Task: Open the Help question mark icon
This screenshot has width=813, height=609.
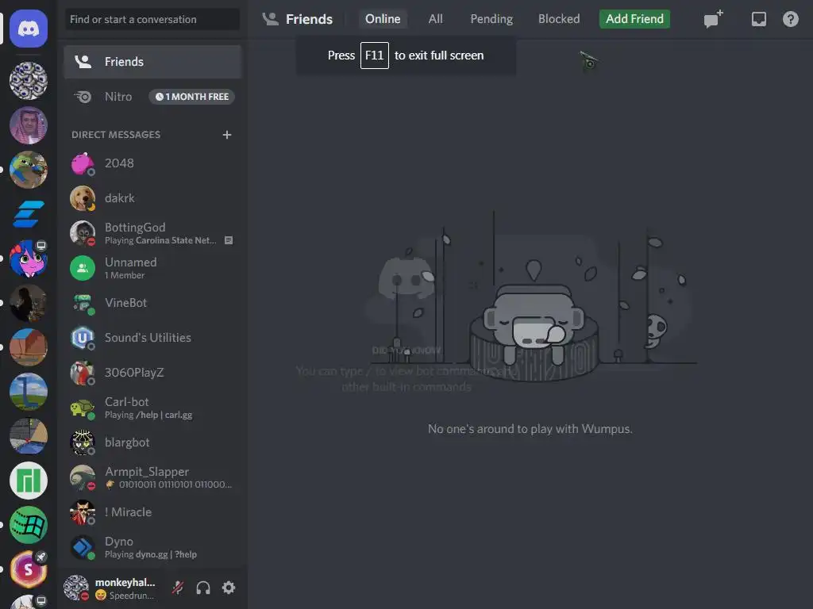Action: click(x=790, y=19)
